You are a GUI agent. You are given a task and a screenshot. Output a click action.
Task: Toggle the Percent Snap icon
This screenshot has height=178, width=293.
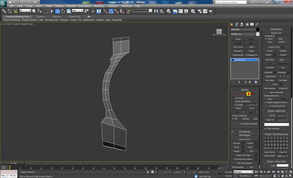(x=116, y=11)
